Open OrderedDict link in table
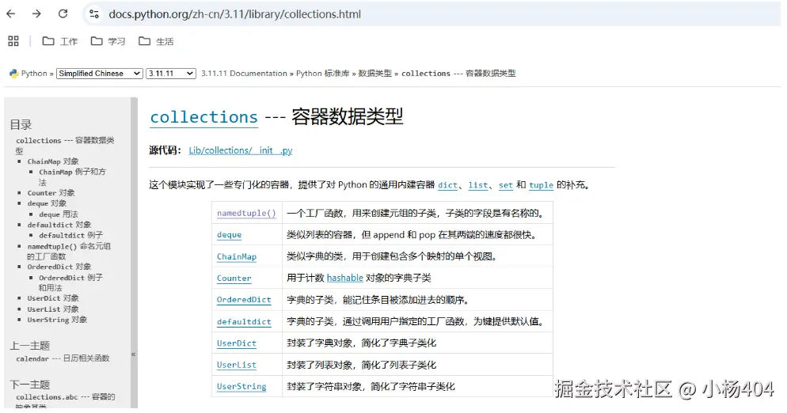This screenshot has height=413, width=787. pos(244,300)
